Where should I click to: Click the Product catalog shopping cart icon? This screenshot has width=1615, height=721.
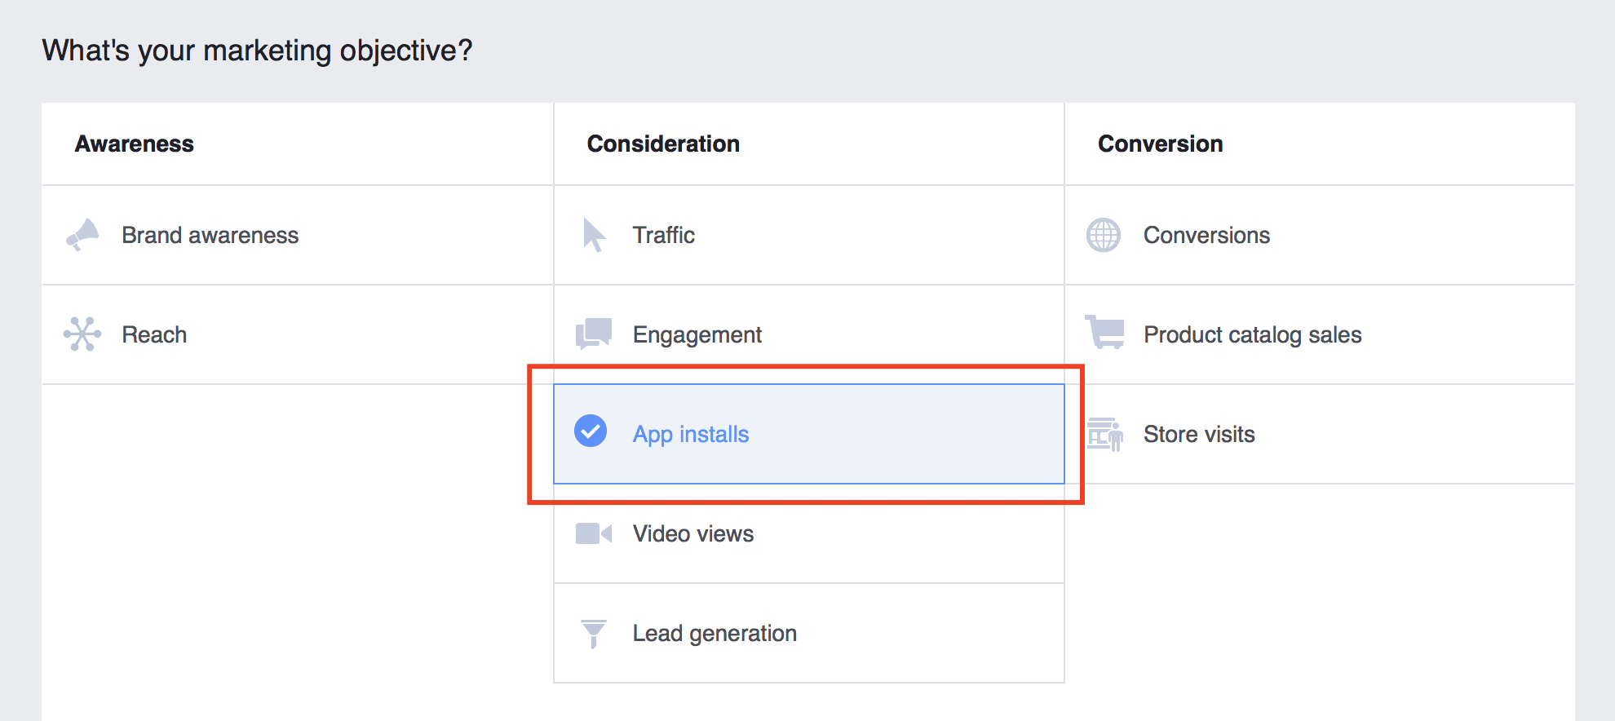point(1105,332)
